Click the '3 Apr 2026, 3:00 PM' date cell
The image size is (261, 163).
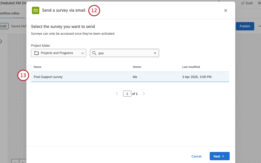click(197, 77)
